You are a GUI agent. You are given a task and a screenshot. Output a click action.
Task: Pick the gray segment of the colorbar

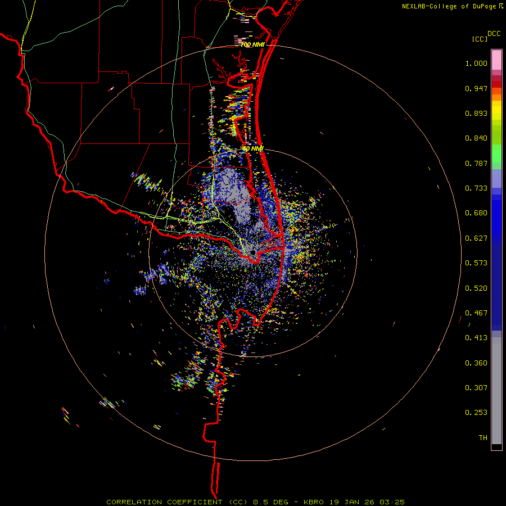tap(496, 391)
